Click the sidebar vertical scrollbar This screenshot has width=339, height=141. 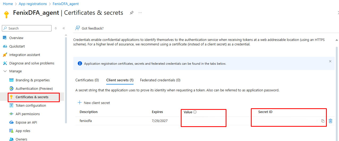coord(66,79)
